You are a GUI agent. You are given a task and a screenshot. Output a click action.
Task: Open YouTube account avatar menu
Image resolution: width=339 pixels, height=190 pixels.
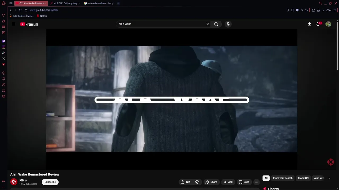coord(328,24)
